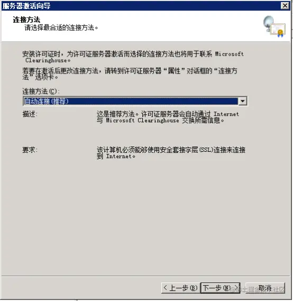Click the 安装许可证时 introductory paragraph
The width and height of the screenshot is (293, 301).
coord(133,57)
